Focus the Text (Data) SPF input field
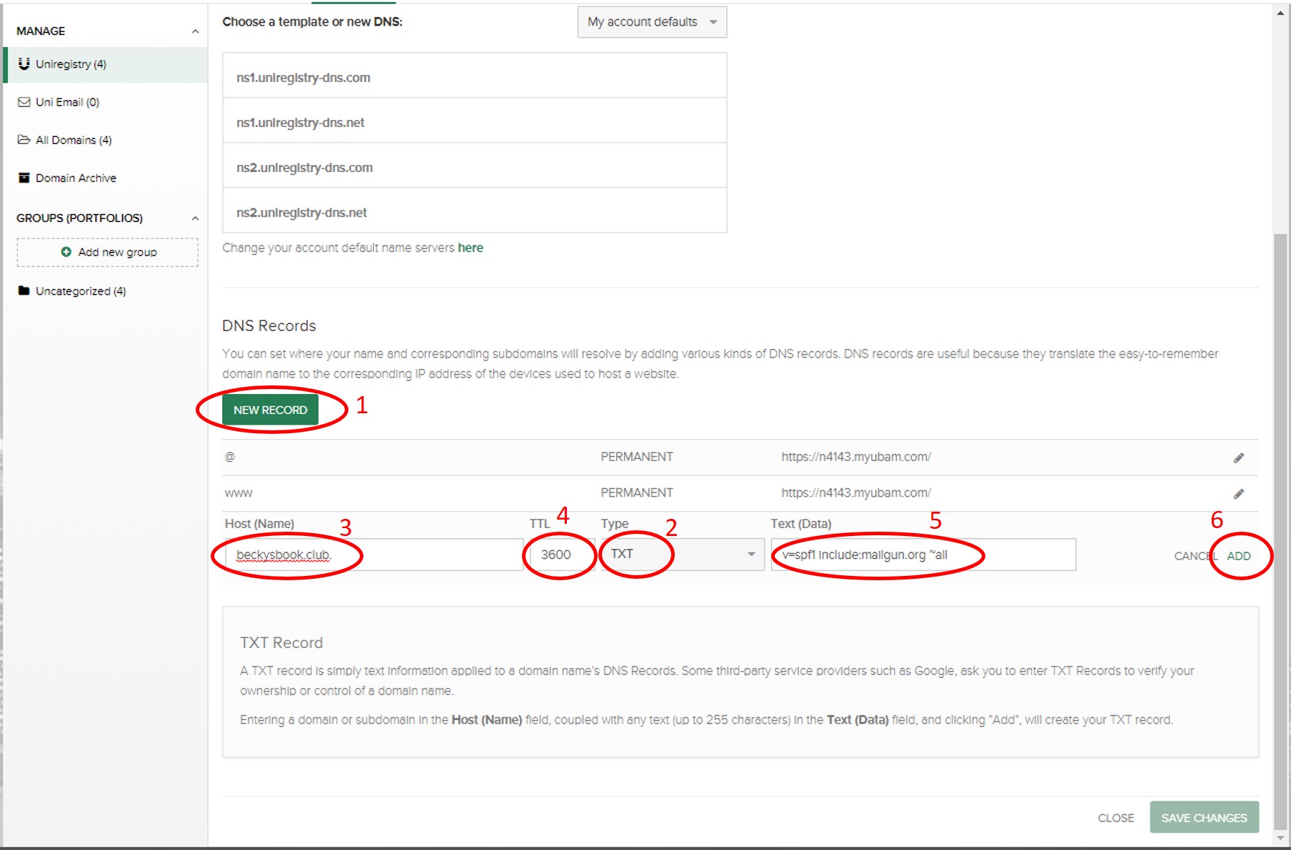This screenshot has height=850, width=1291. 923,555
